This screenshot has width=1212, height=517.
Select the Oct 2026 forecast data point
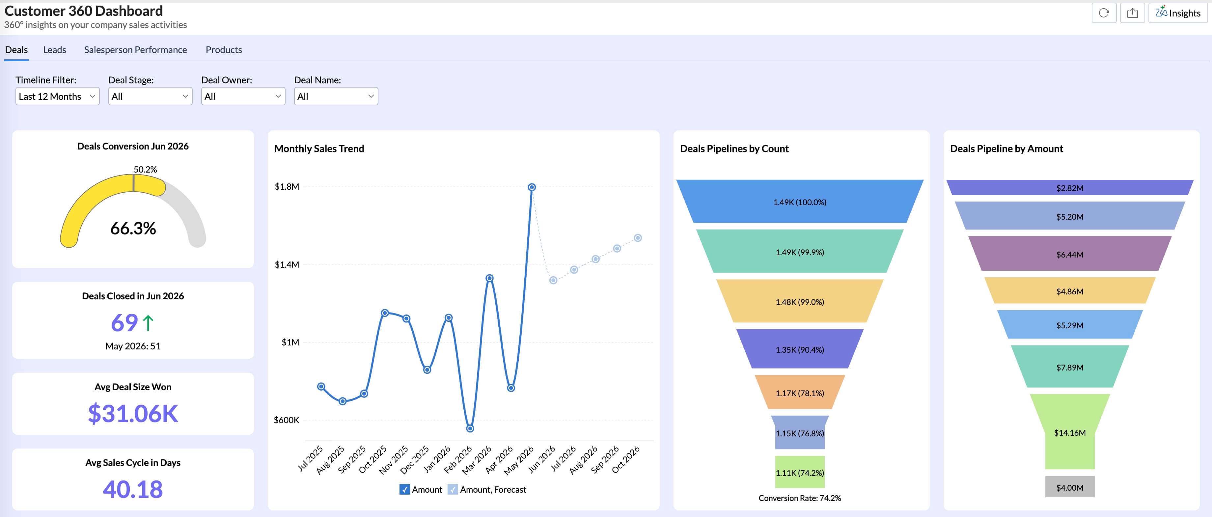pyautogui.click(x=638, y=238)
